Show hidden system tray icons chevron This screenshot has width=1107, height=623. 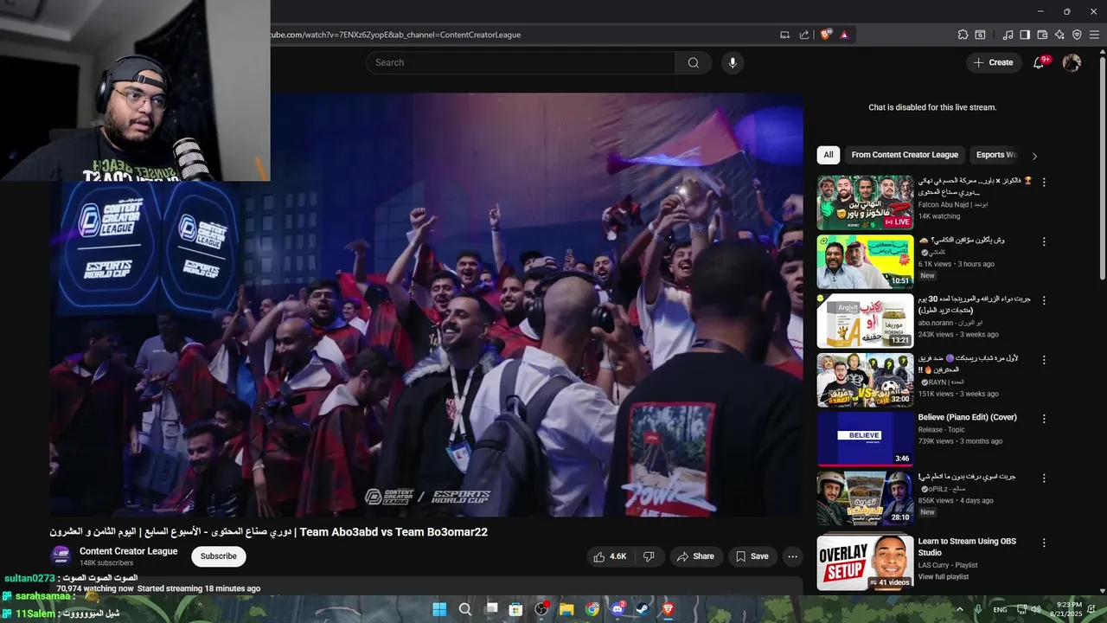(x=960, y=609)
